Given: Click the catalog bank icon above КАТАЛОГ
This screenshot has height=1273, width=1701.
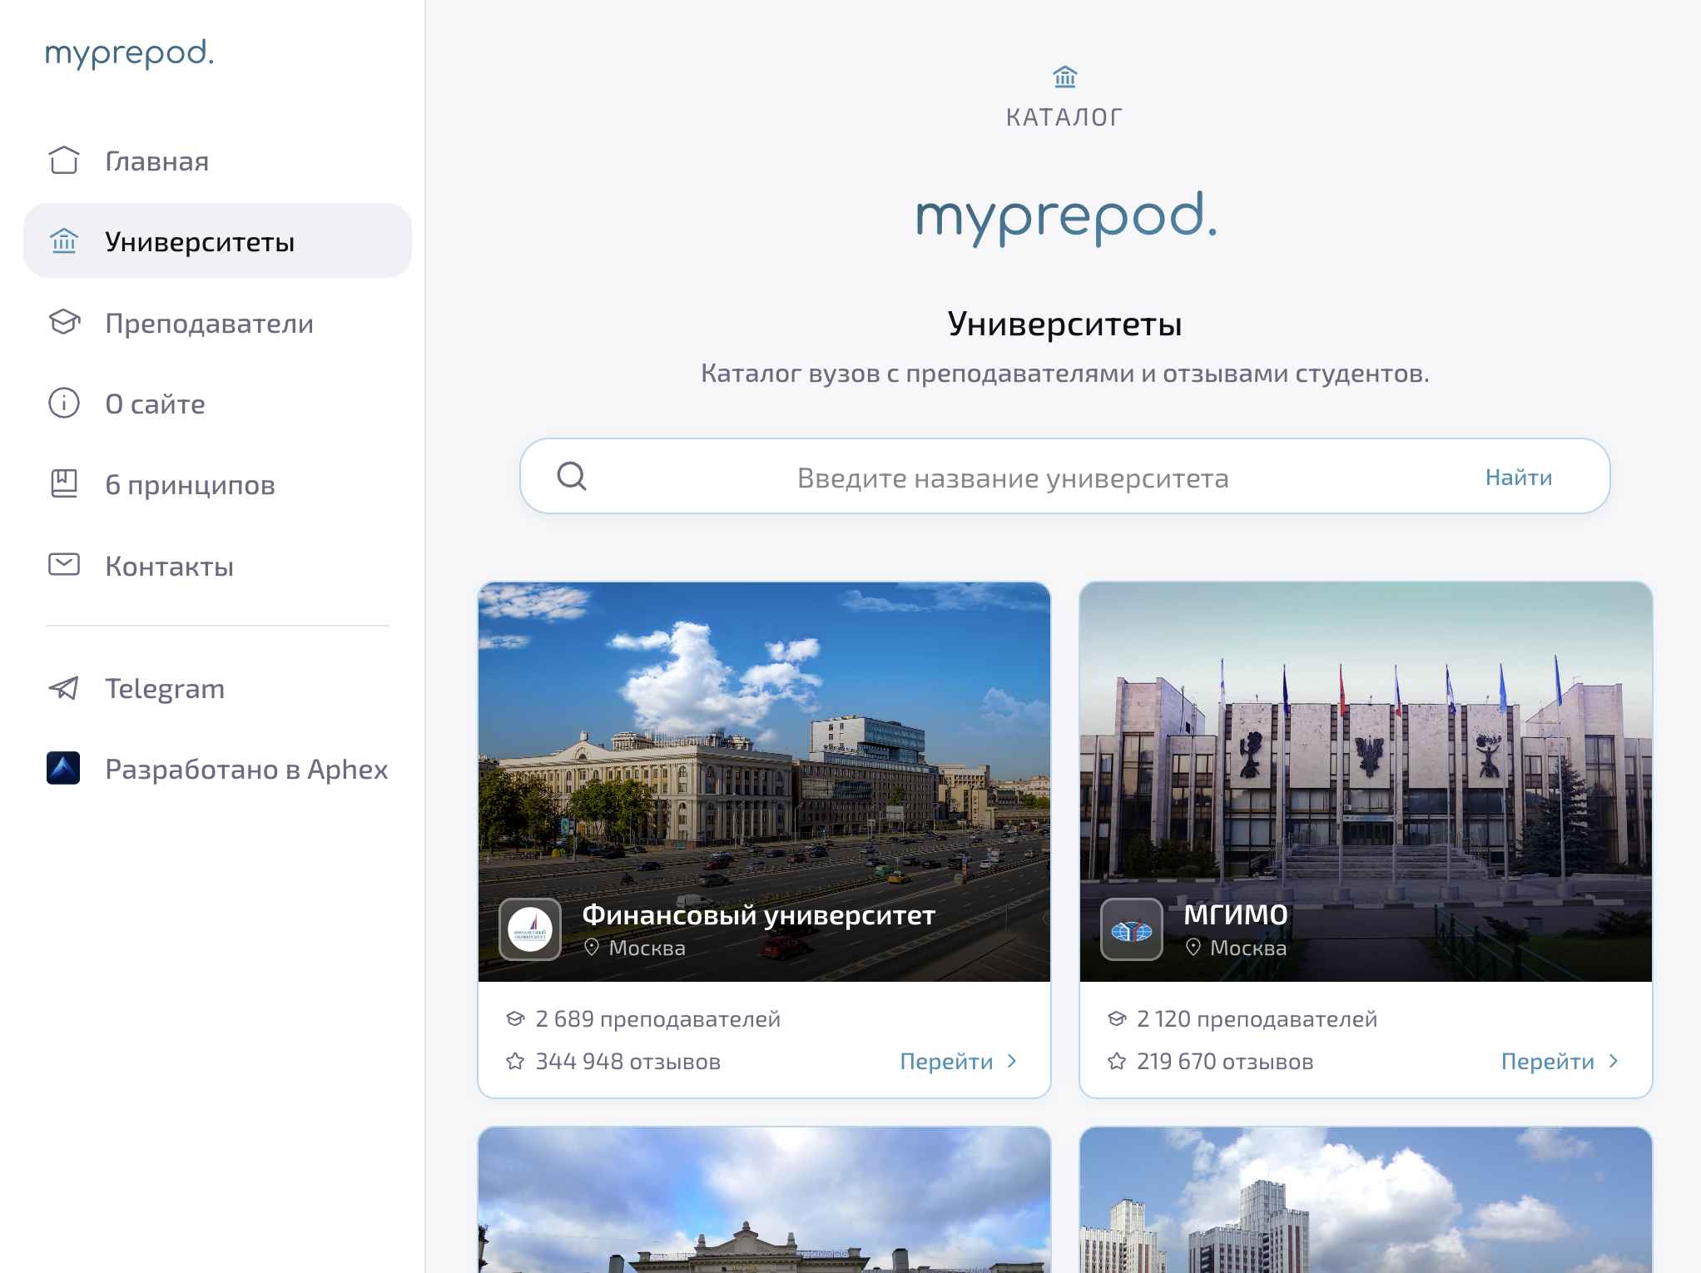Looking at the screenshot, I should pos(1065,77).
